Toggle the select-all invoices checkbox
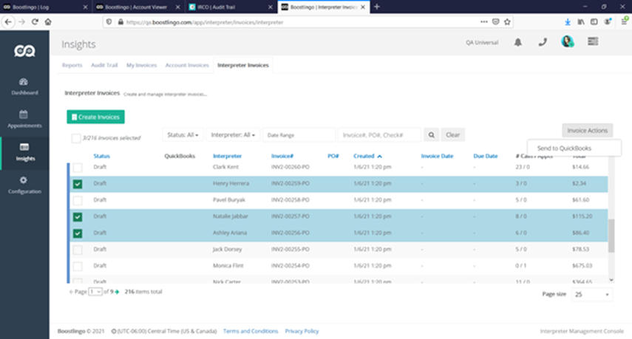This screenshot has width=632, height=339. 76,138
